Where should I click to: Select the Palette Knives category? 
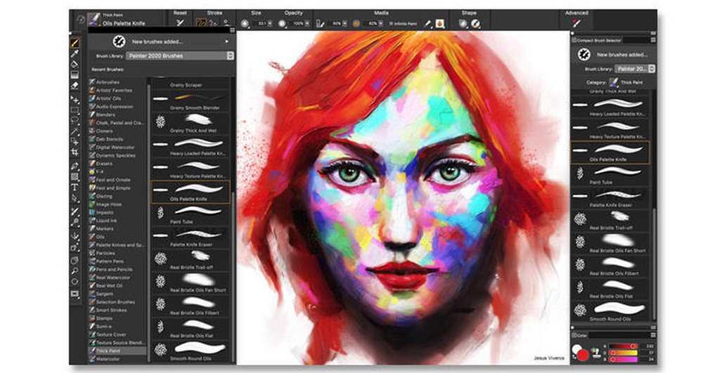[x=117, y=245]
